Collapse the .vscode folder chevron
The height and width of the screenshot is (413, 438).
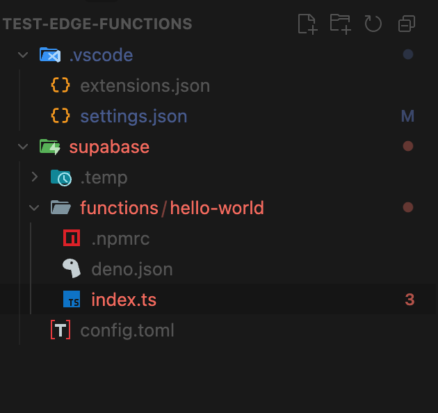point(24,55)
